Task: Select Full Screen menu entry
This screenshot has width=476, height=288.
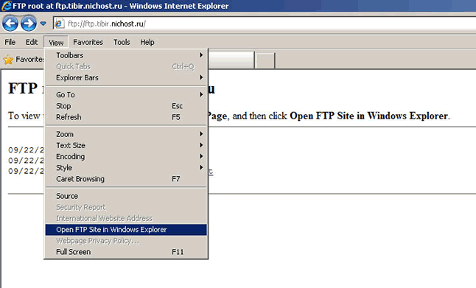Action: (126, 252)
